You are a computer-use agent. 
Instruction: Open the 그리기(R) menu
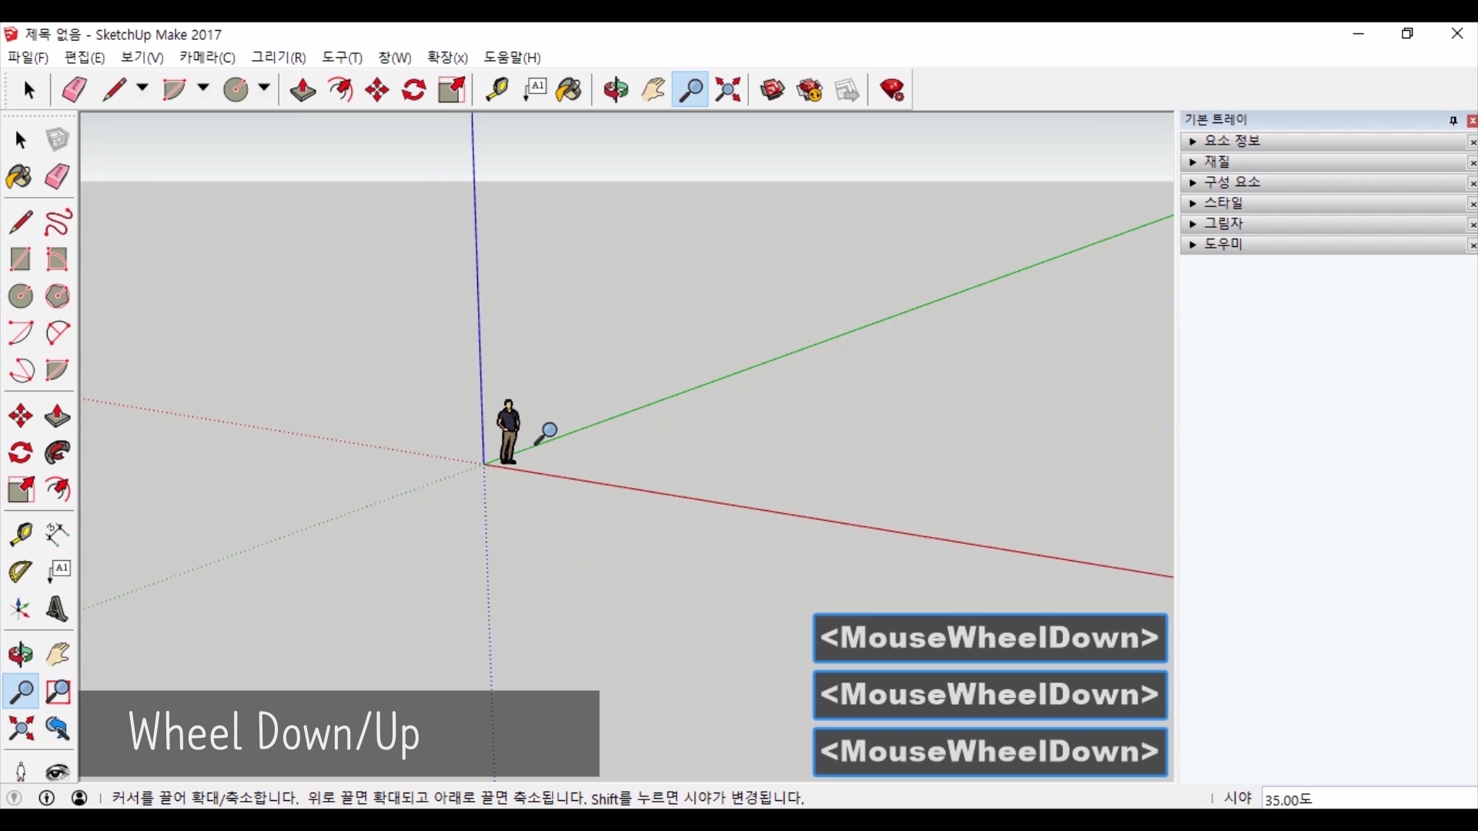pyautogui.click(x=278, y=58)
